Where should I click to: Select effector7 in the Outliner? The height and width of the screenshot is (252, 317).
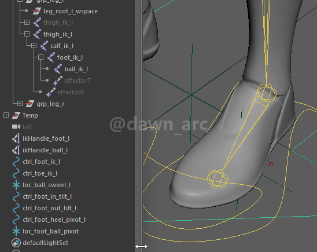tap(78, 81)
